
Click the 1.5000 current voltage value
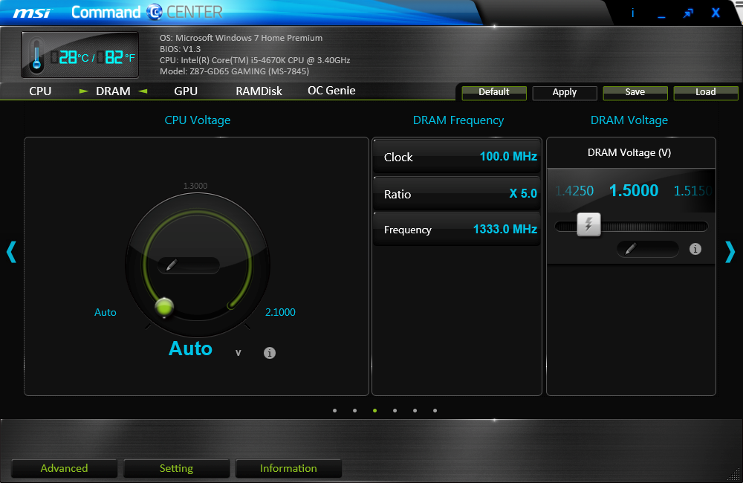click(634, 190)
